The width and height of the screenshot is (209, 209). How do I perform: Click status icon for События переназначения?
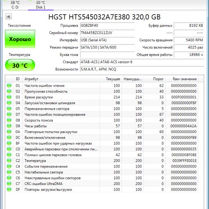click(9, 167)
